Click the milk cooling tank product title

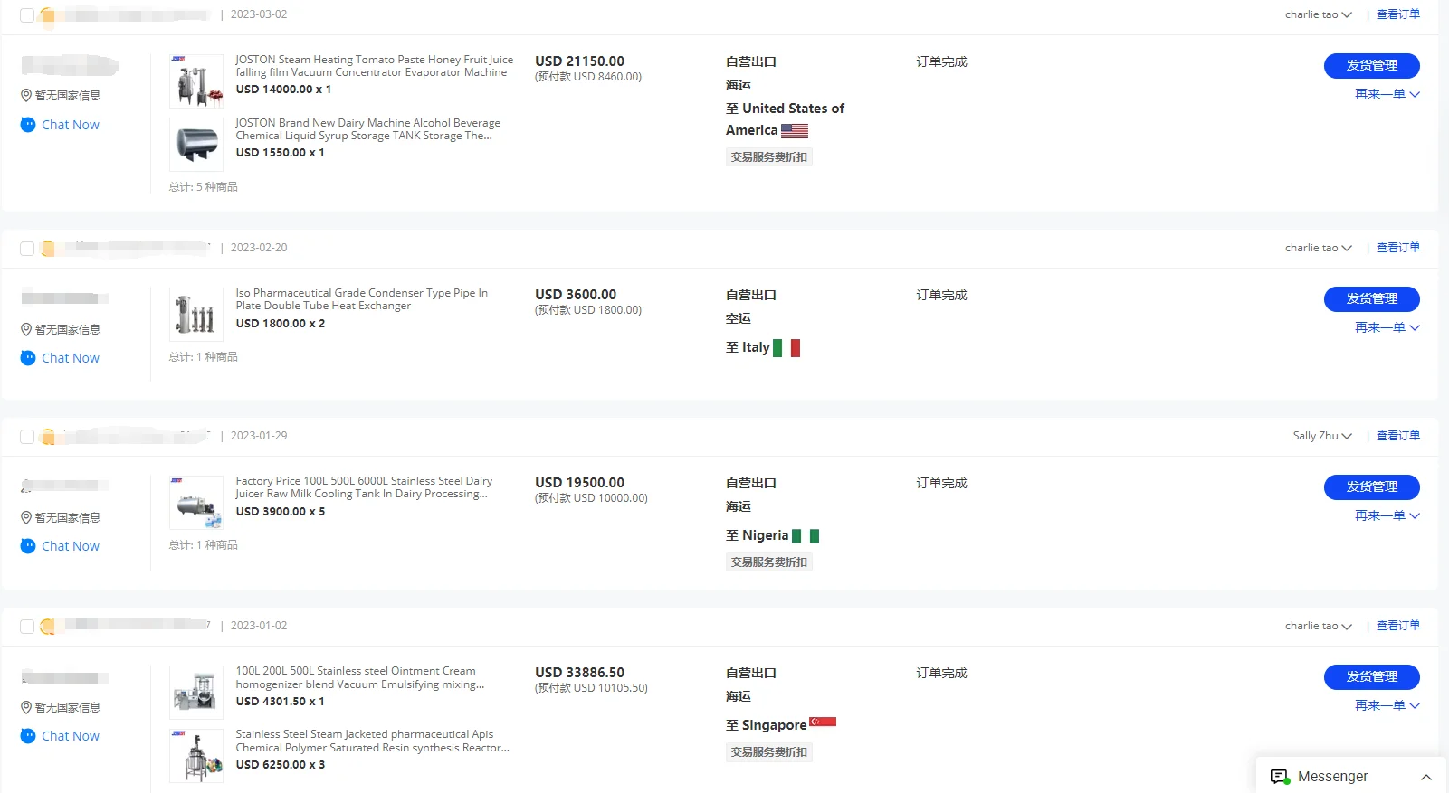363,487
